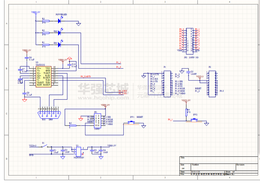Select the SW2 pushbutton symbol
This screenshot has height=183, width=260.
(195, 119)
